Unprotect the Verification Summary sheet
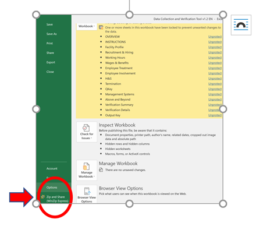 (x=215, y=105)
